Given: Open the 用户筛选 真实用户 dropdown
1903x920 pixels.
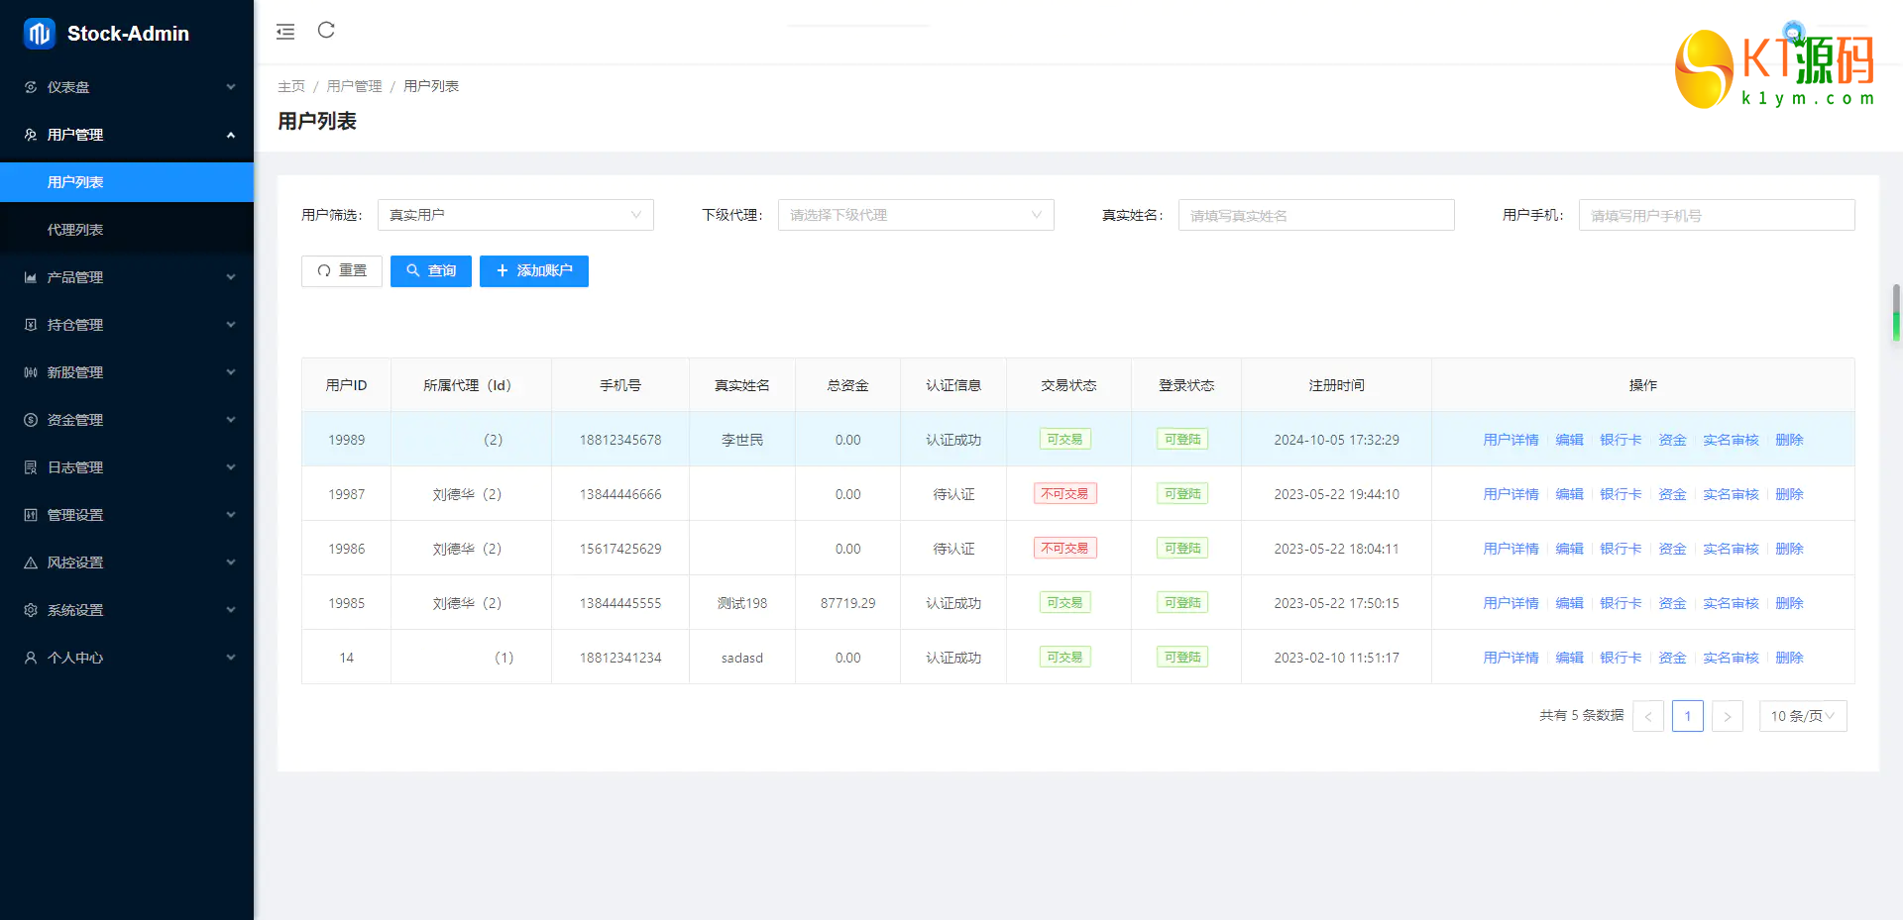Looking at the screenshot, I should point(515,215).
